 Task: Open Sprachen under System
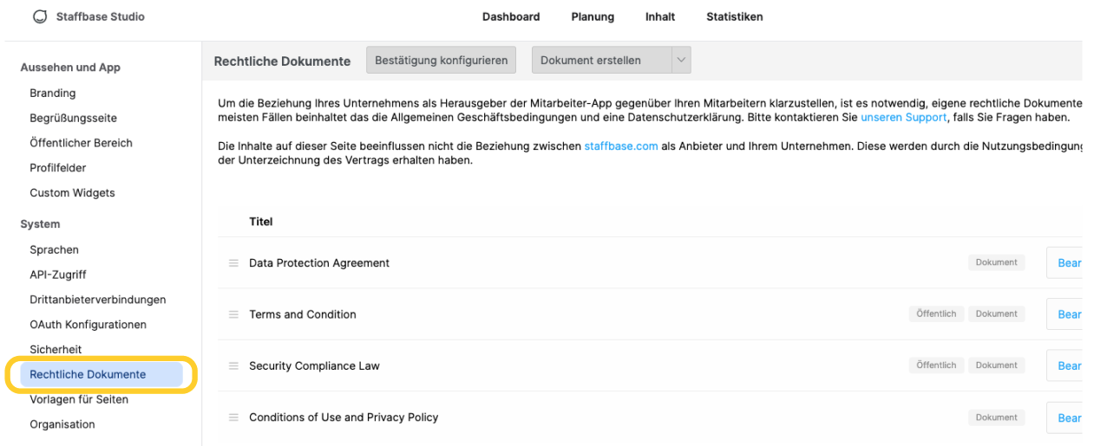click(54, 249)
